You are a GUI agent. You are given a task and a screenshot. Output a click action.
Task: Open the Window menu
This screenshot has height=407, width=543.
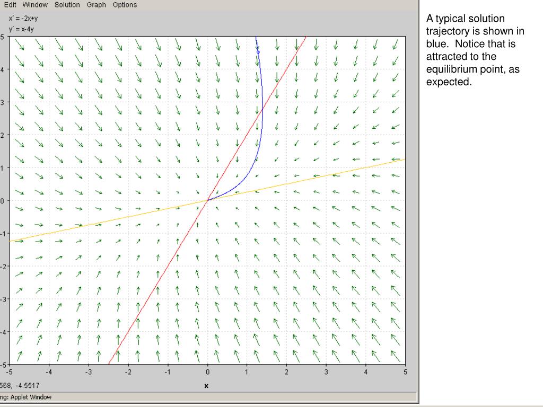click(35, 5)
